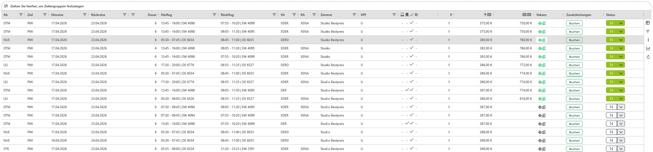This screenshot has height=152, width=653.
Task: Open the filter menu for the Ziel column
Action: [45, 15]
